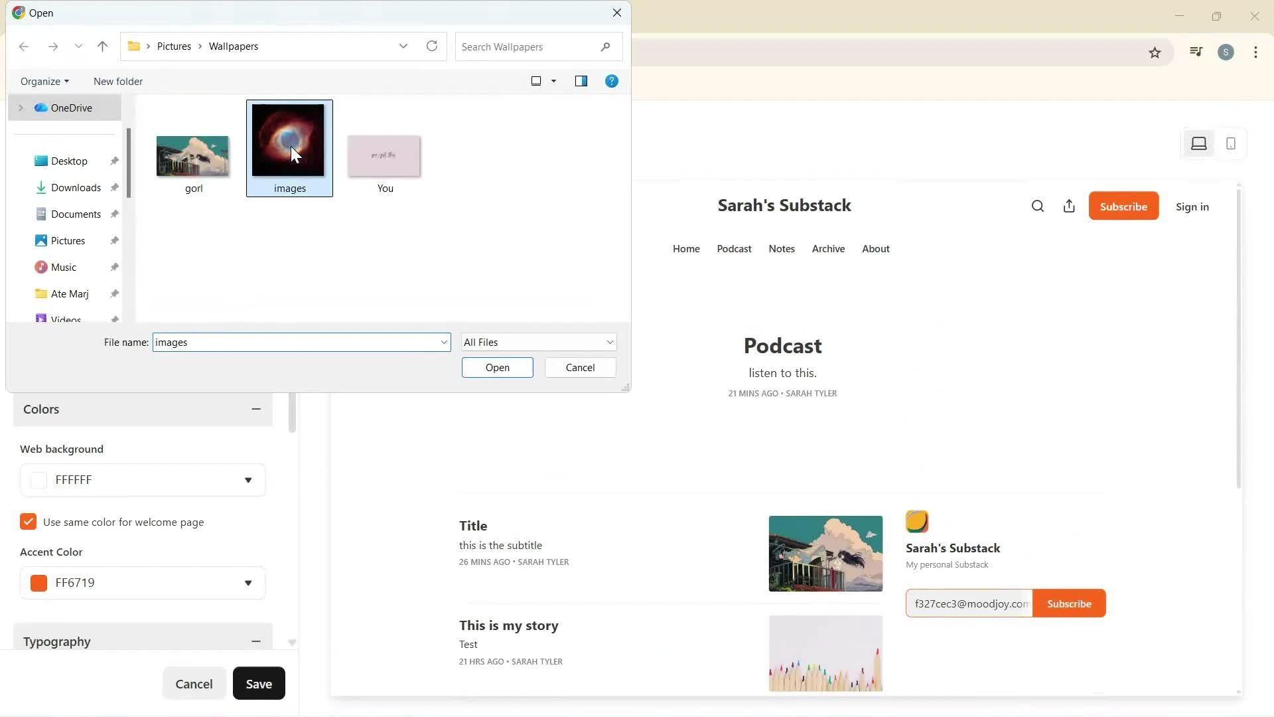
Task: Collapse the Typography section
Action: click(x=256, y=641)
